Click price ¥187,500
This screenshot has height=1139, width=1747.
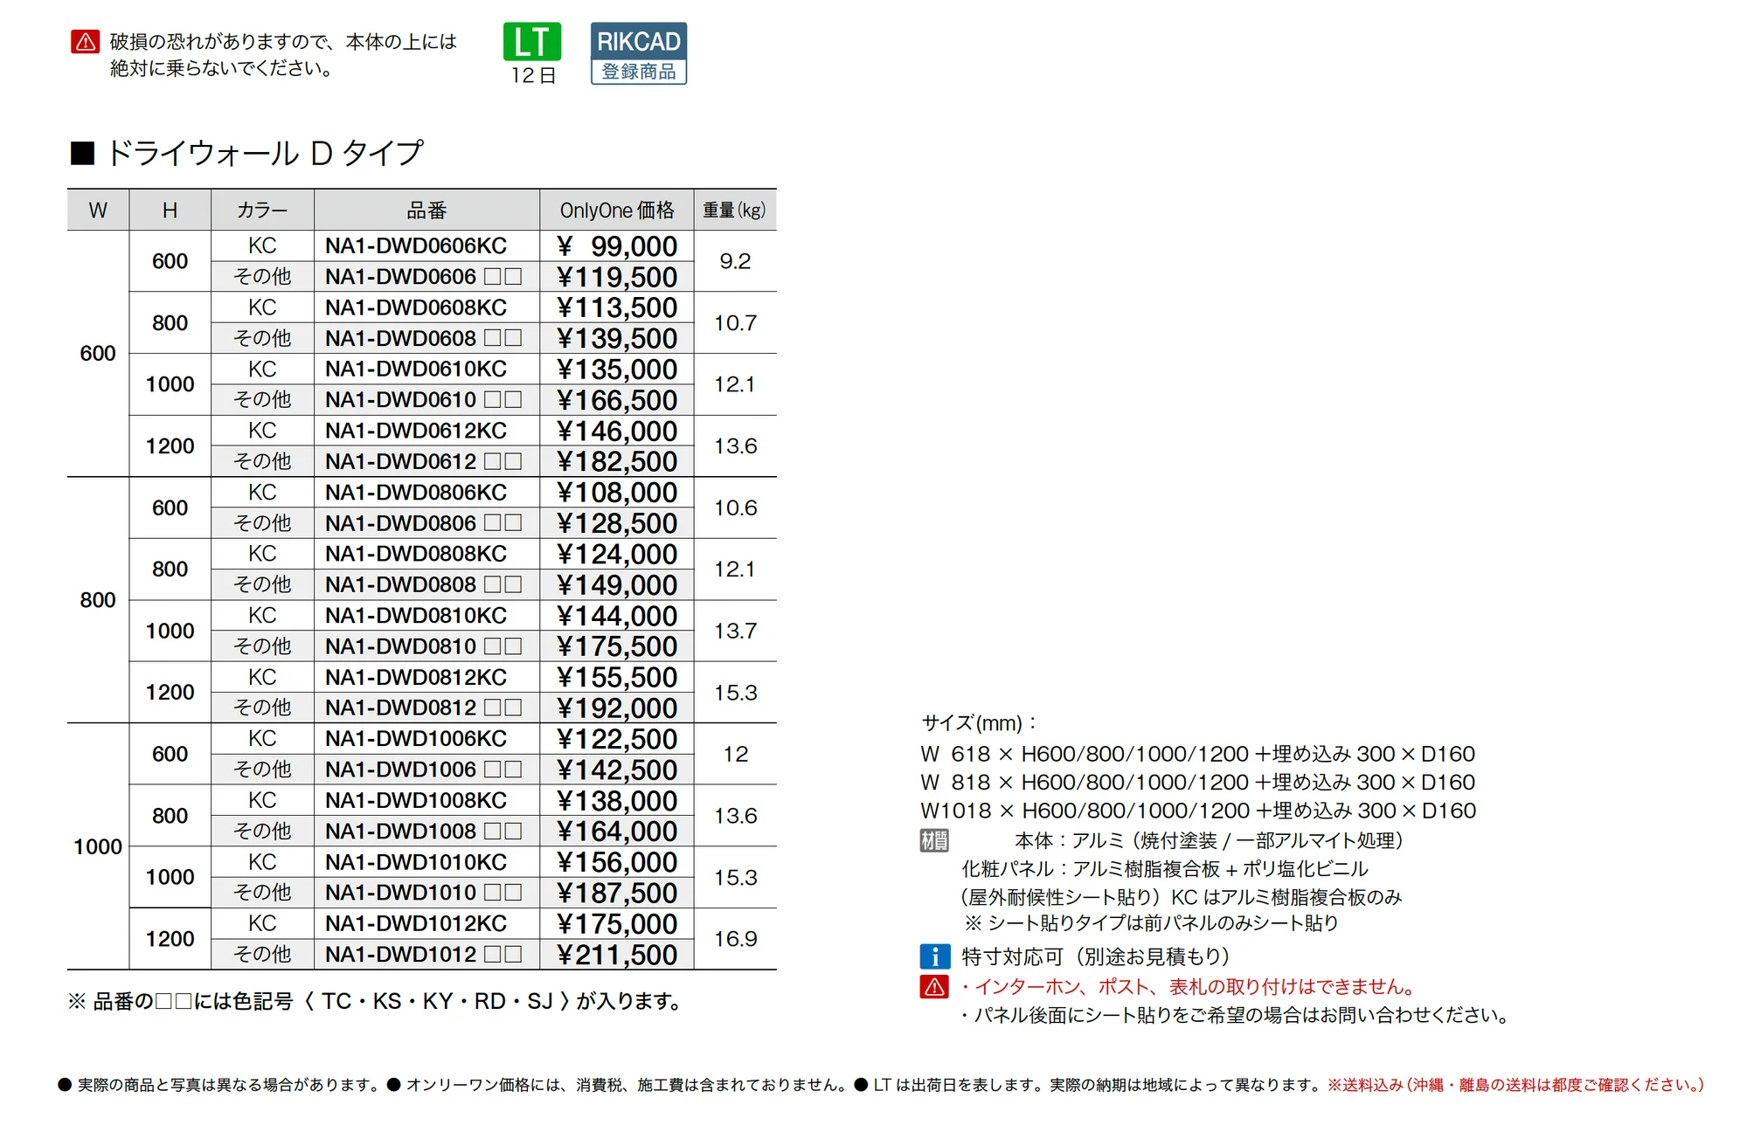coord(617,893)
